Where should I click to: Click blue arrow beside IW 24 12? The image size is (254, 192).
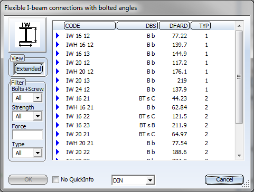[x=58, y=89]
